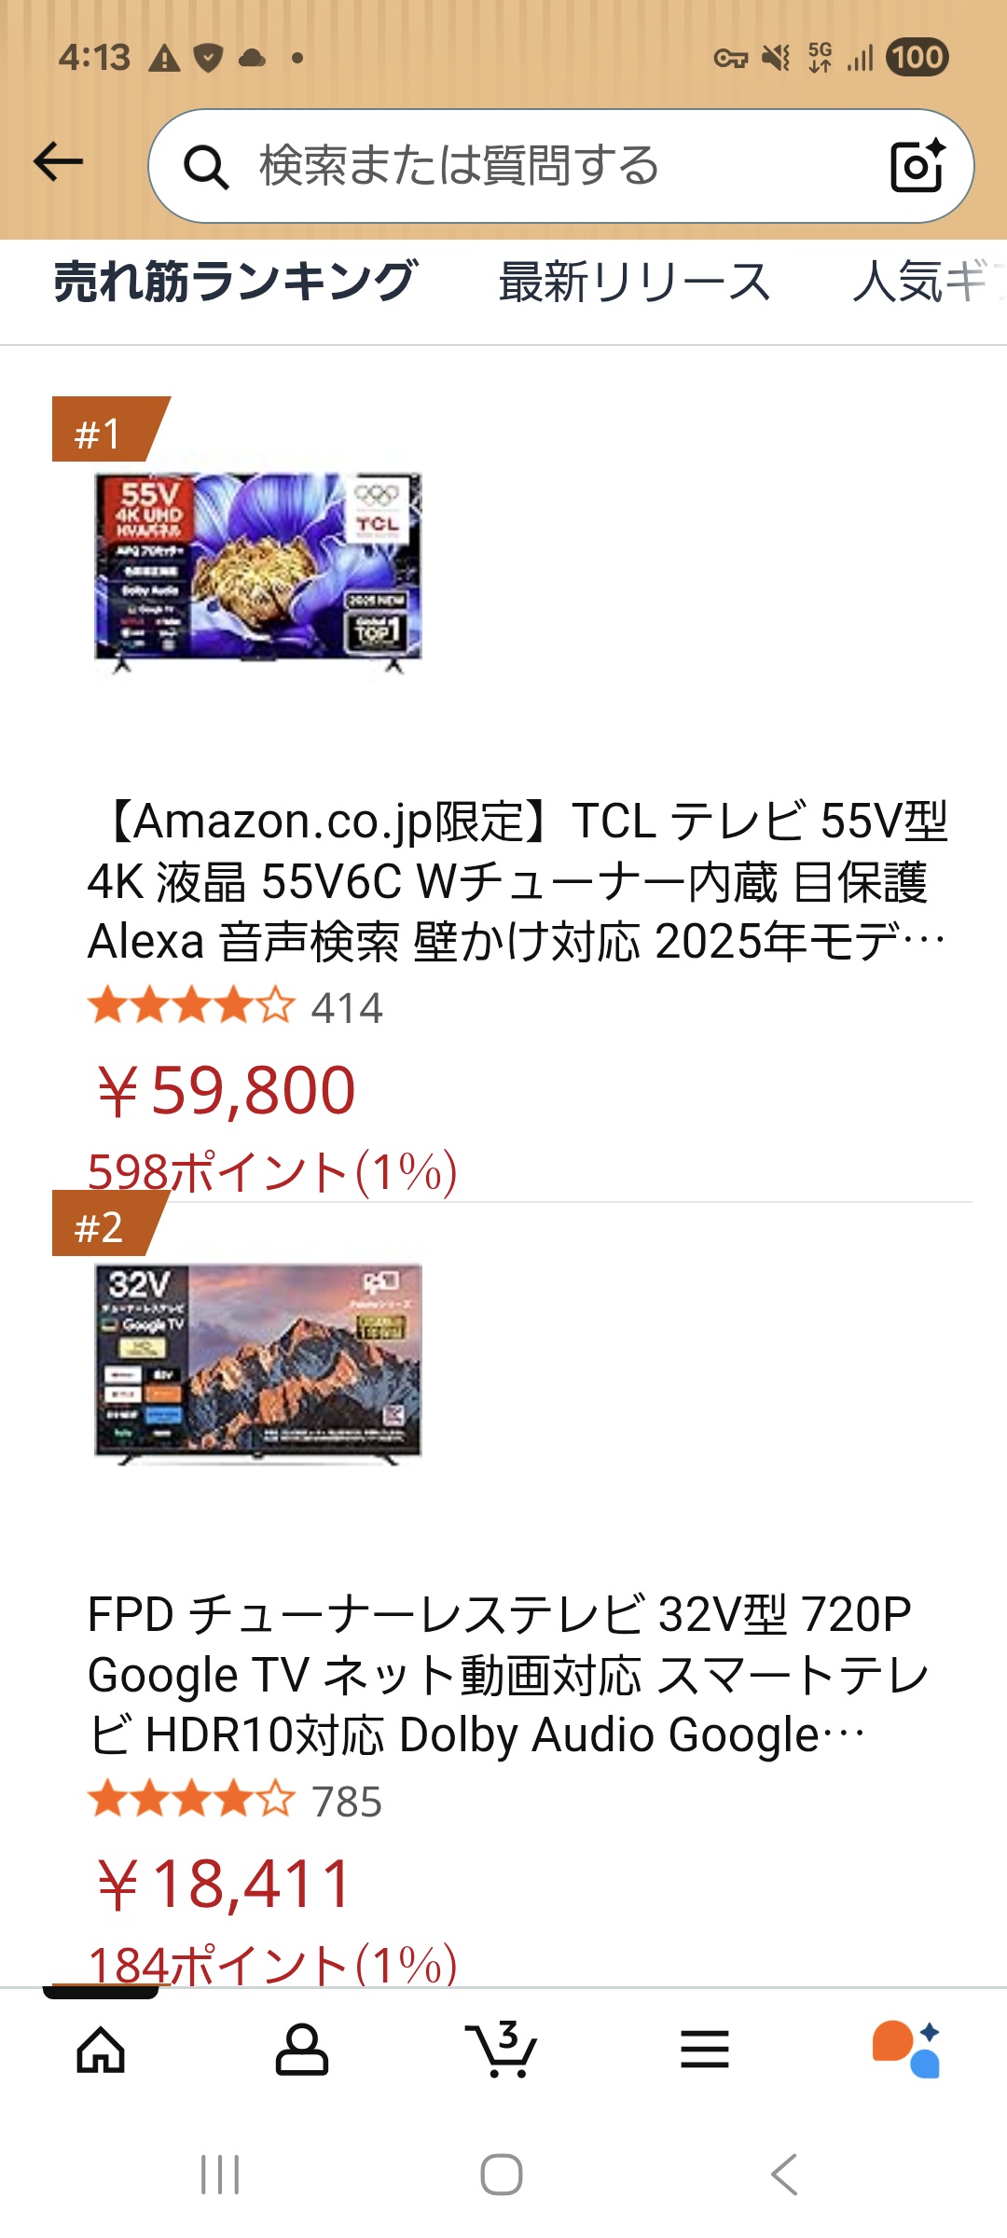Tap Android recent apps button
The width and height of the screenshot is (1007, 2238).
tap(221, 2175)
